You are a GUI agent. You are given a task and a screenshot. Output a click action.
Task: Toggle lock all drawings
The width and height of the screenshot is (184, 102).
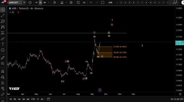point(3,83)
